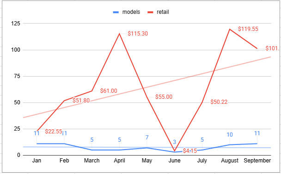281x174 pixels.
Task: Click the March axis label
Action: click(x=92, y=161)
